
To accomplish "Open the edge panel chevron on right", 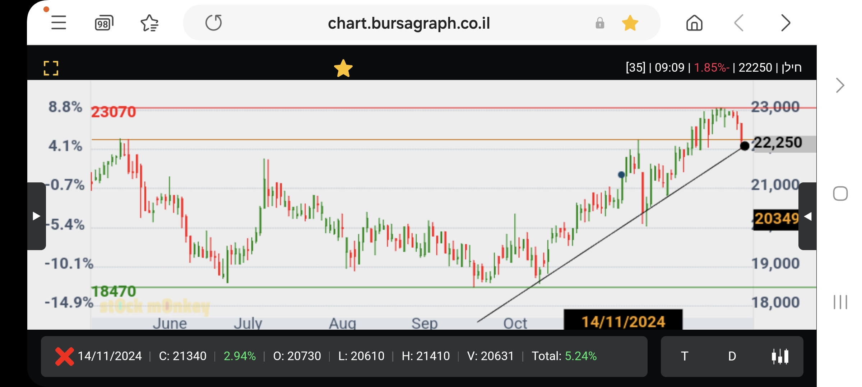I will pyautogui.click(x=840, y=85).
